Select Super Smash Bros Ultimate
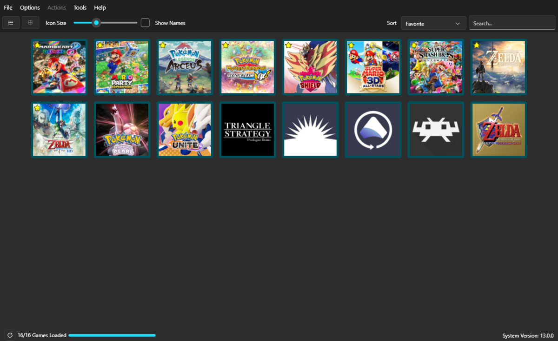This screenshot has width=558, height=341. click(436, 67)
